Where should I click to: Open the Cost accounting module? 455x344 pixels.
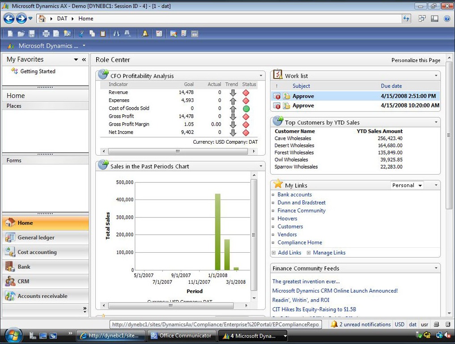45,252
